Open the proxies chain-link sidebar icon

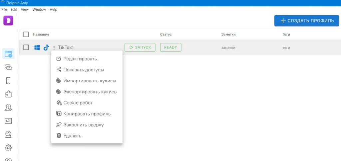point(8,67)
